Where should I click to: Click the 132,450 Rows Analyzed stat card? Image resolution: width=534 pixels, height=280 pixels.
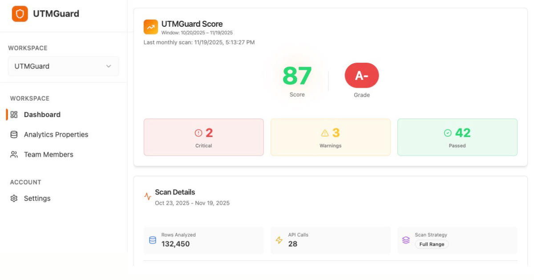[203, 240]
